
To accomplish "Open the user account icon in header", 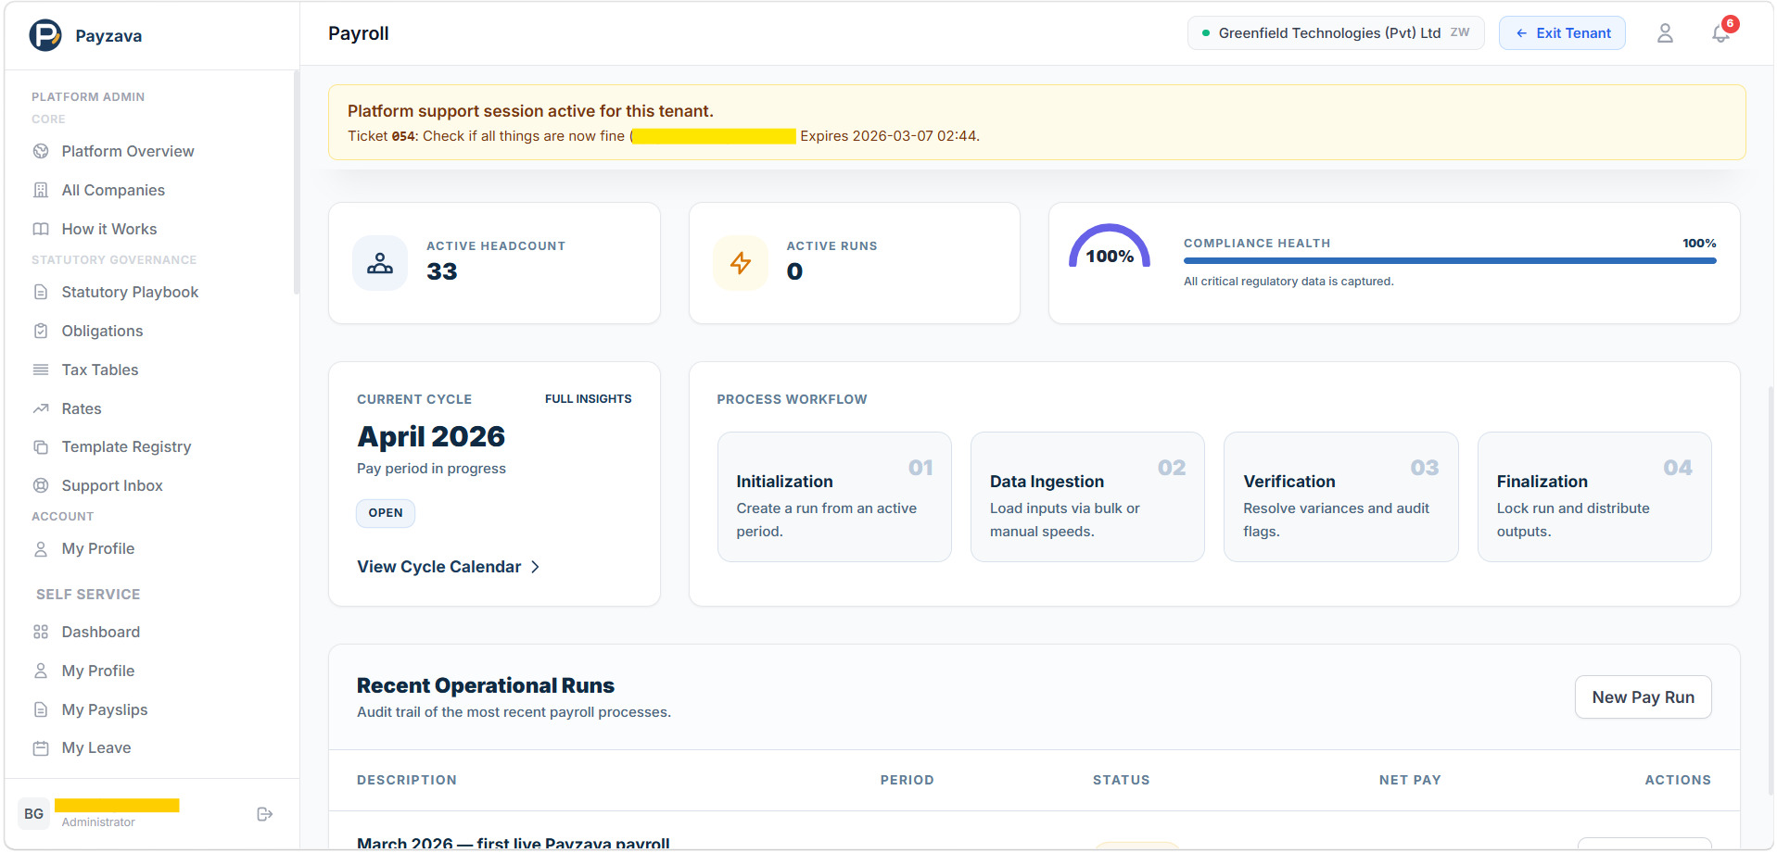I will [1665, 33].
